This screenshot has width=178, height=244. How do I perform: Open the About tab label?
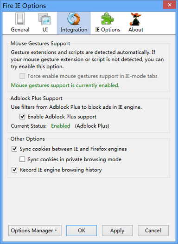(x=136, y=30)
